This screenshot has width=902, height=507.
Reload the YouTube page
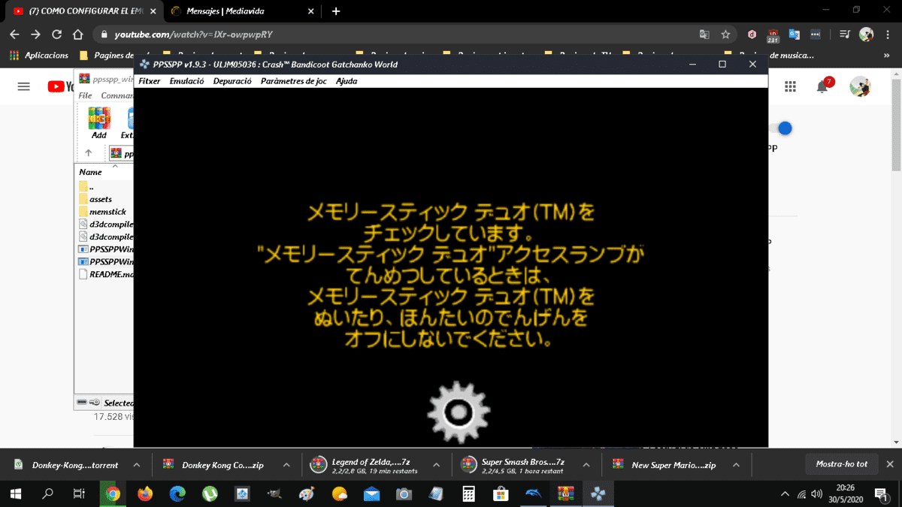(56, 35)
